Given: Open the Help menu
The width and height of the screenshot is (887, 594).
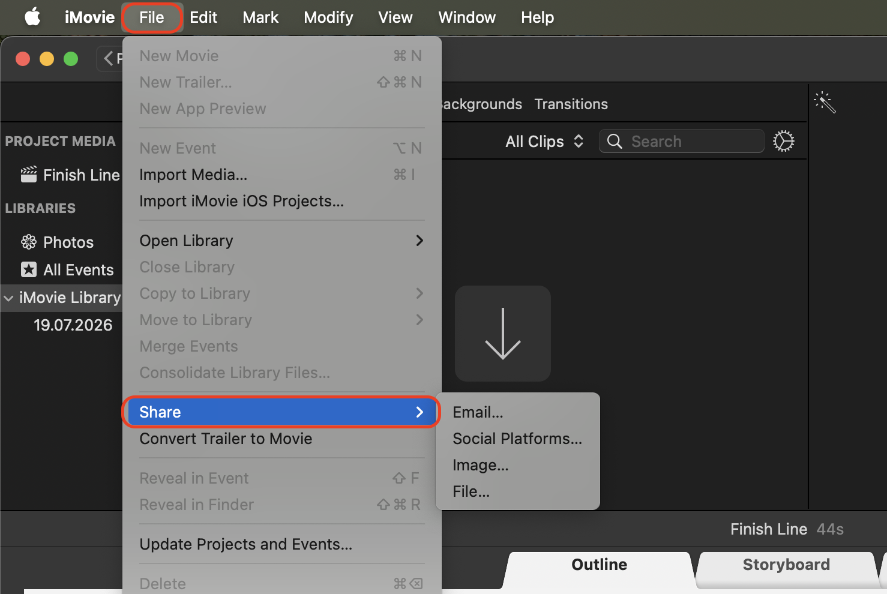Looking at the screenshot, I should pyautogui.click(x=537, y=17).
